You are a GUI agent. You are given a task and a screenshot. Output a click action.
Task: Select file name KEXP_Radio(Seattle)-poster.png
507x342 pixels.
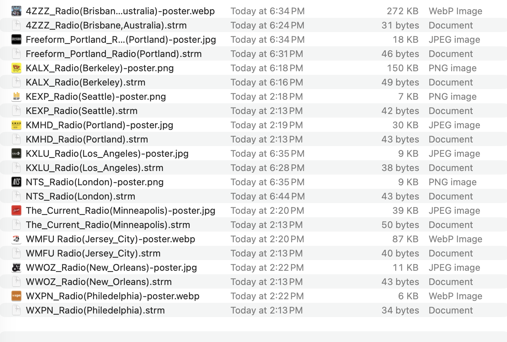pos(96,97)
